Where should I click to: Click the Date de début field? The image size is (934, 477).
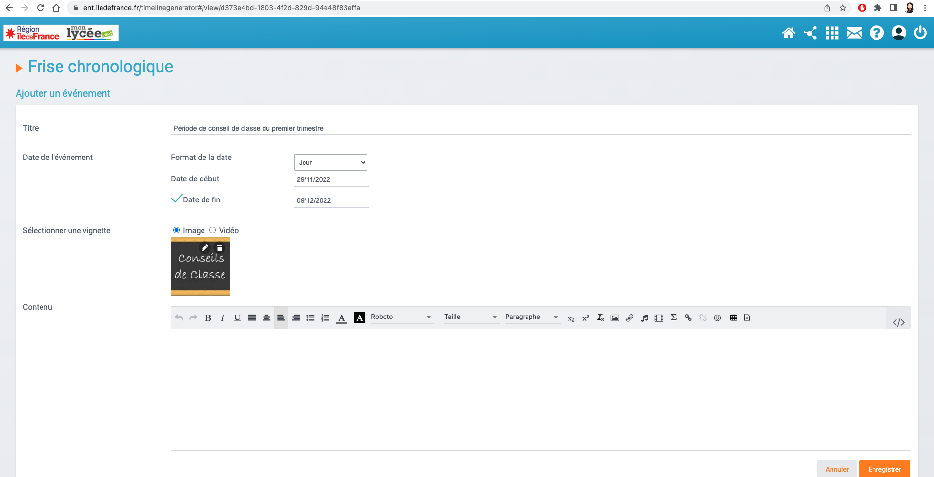pos(331,179)
